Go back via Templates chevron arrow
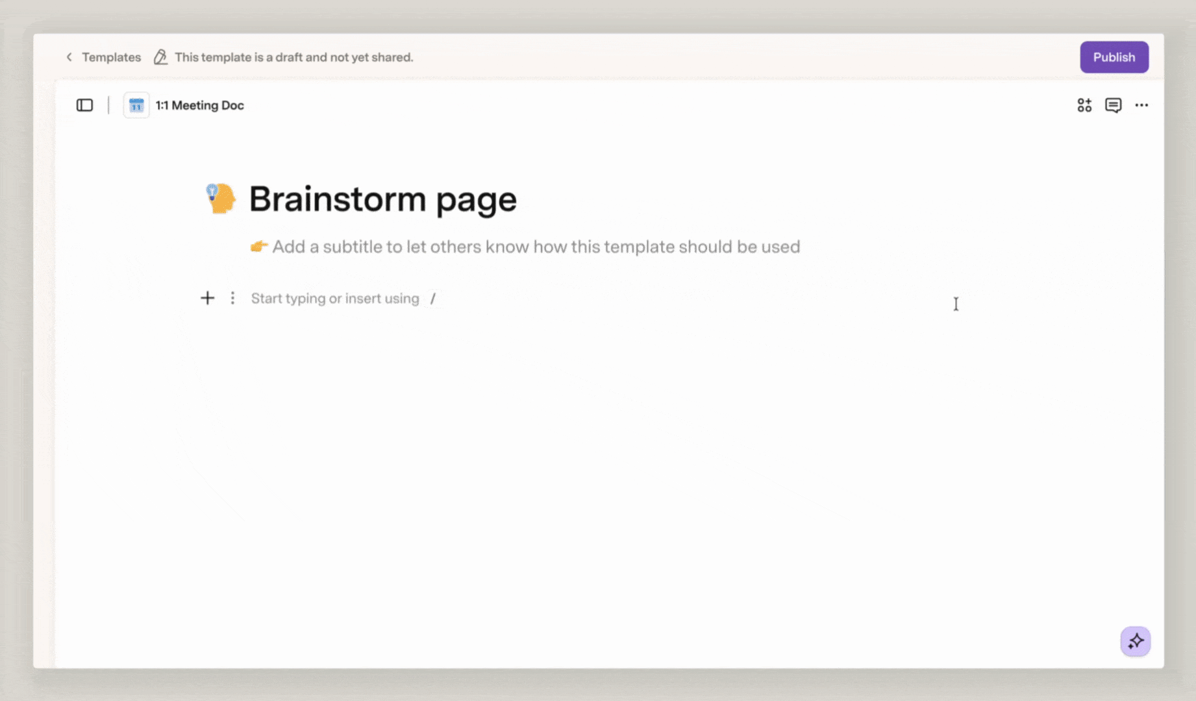1196x701 pixels. click(x=69, y=57)
